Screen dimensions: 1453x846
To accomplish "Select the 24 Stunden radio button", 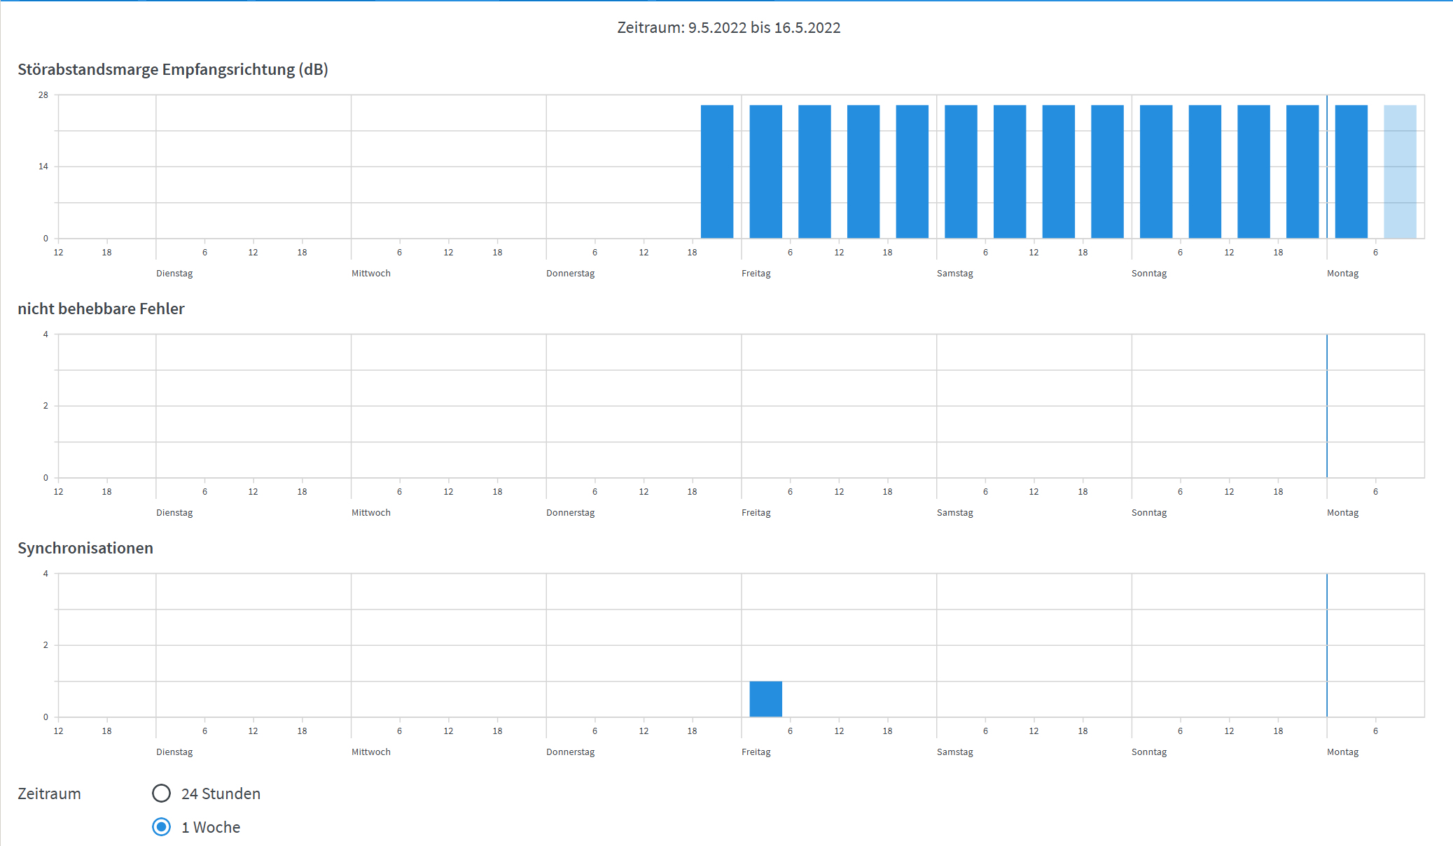I will pos(161,793).
